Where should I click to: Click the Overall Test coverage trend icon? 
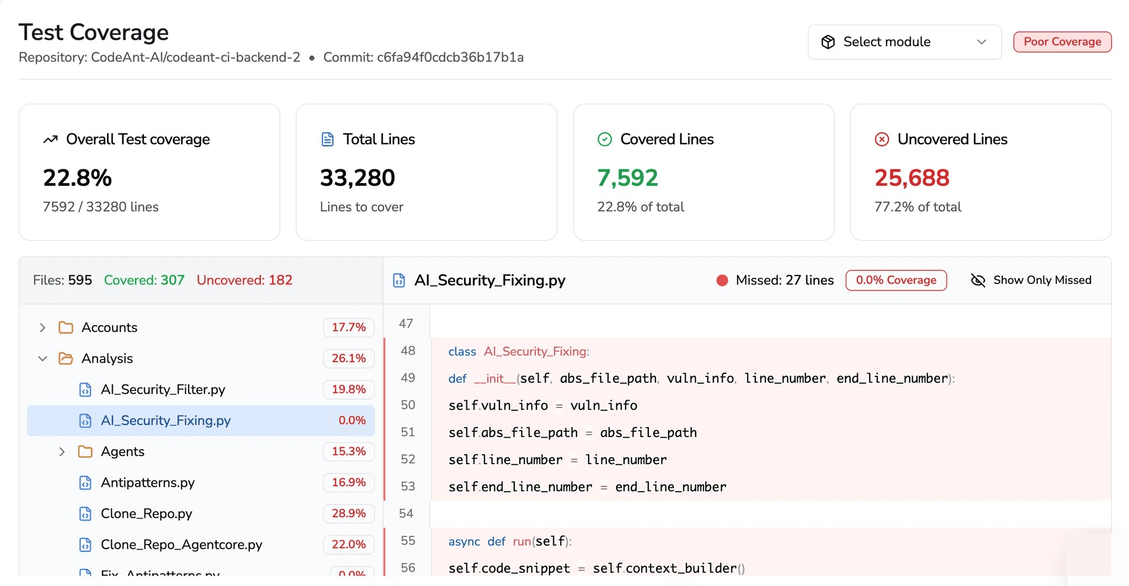(50, 139)
